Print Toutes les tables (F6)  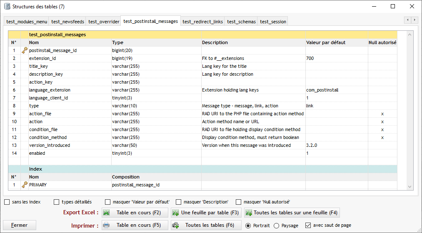pos(206,225)
